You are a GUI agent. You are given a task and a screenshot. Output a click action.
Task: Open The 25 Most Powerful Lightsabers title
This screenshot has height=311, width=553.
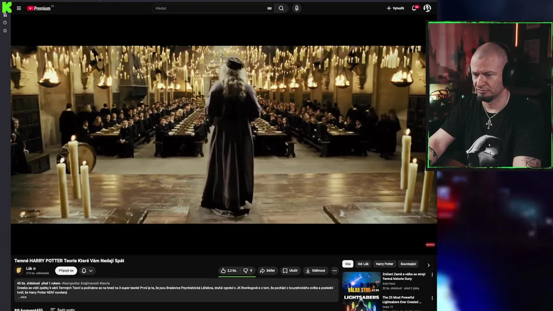[401, 300]
